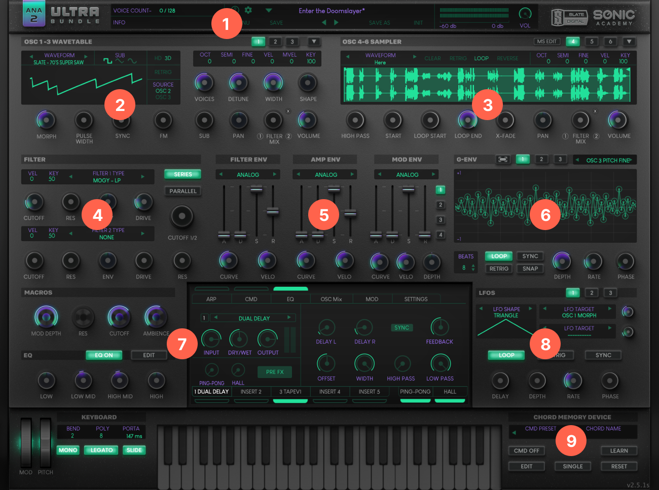Click the Slate Digital logo
This screenshot has width=659, height=490.
[569, 18]
